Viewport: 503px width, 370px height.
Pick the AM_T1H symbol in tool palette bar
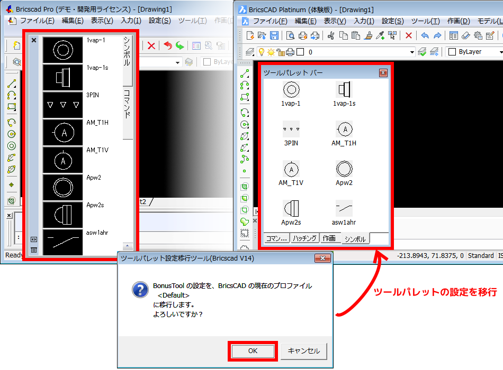344,133
